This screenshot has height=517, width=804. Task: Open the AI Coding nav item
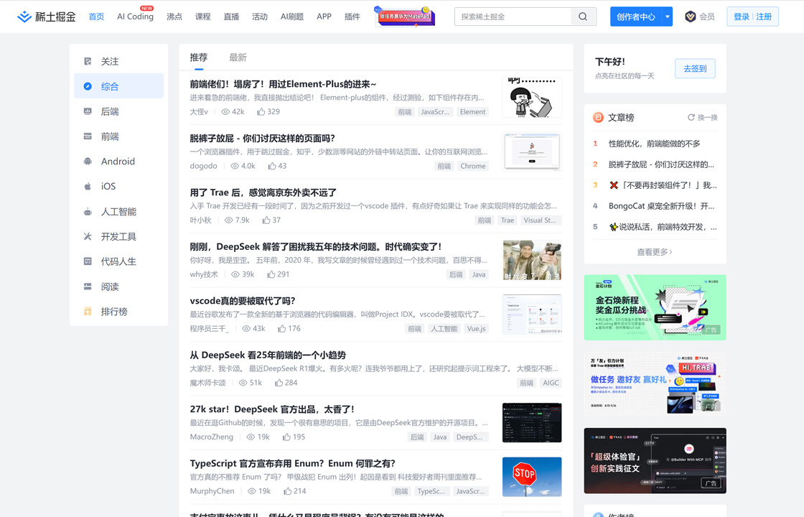pyautogui.click(x=136, y=17)
